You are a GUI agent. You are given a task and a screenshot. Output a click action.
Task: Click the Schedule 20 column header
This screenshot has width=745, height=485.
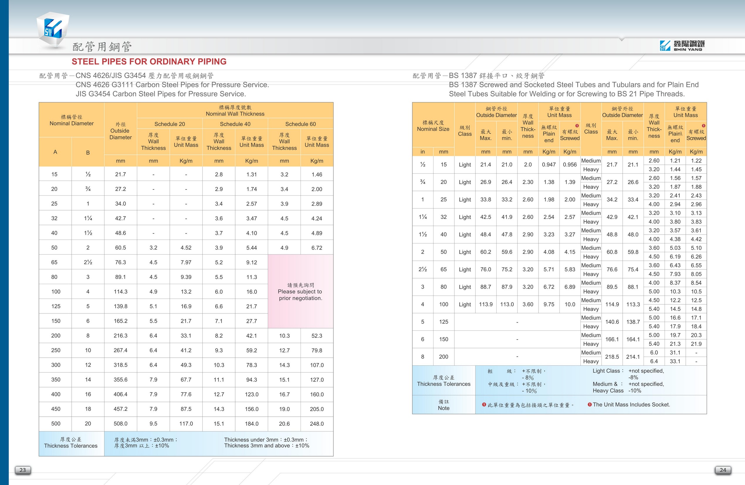[169, 124]
